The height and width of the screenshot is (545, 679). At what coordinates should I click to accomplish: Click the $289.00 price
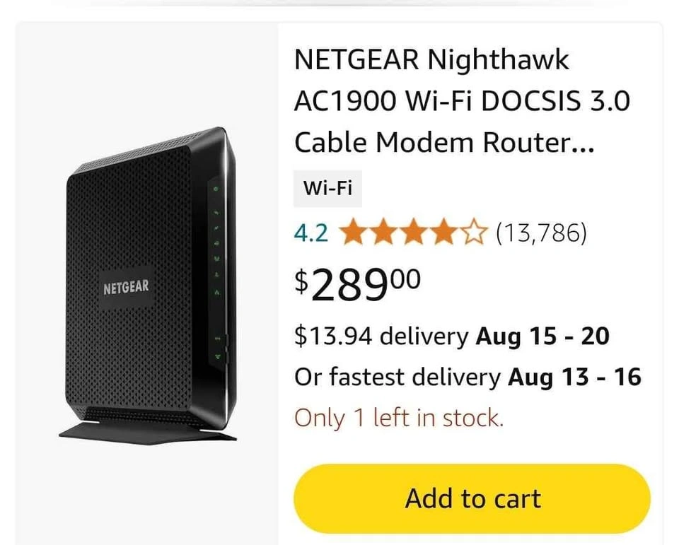tap(357, 285)
